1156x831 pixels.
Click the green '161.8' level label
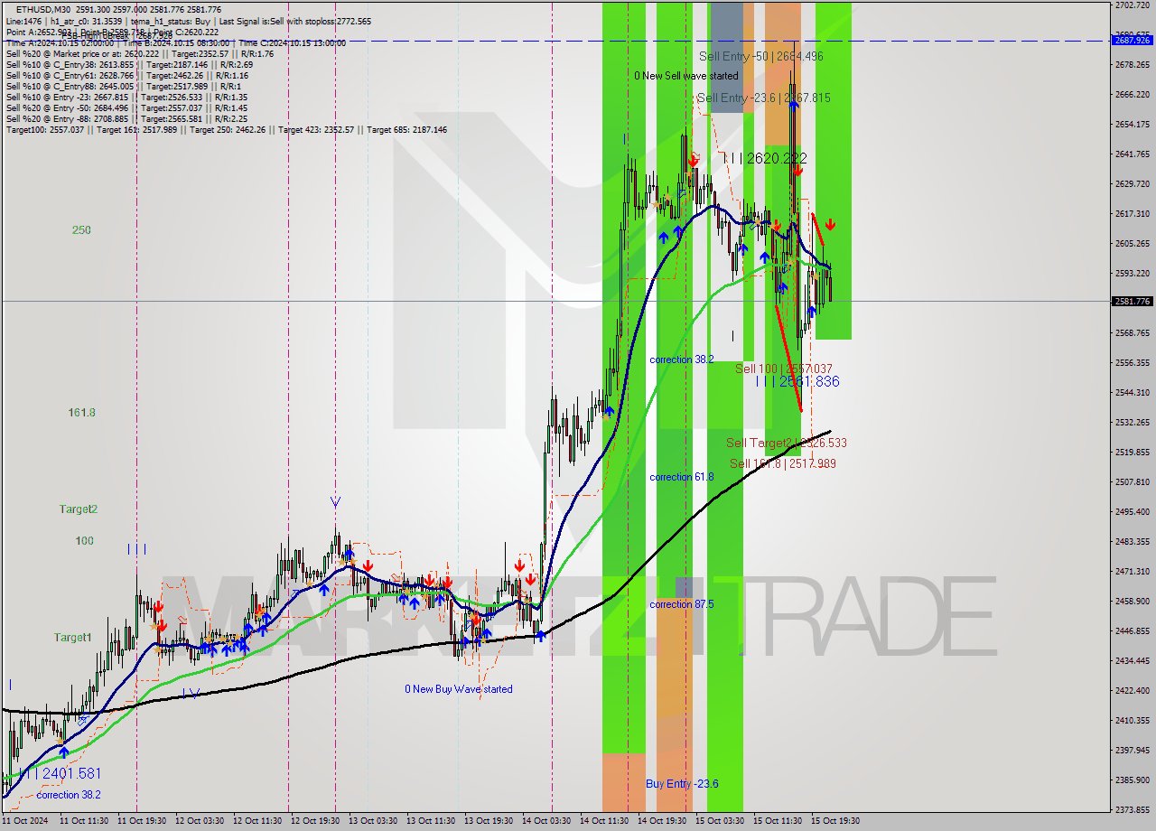point(81,413)
